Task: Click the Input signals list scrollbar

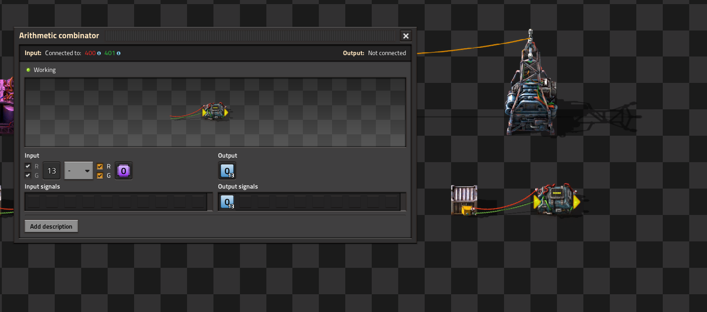Action: click(210, 201)
